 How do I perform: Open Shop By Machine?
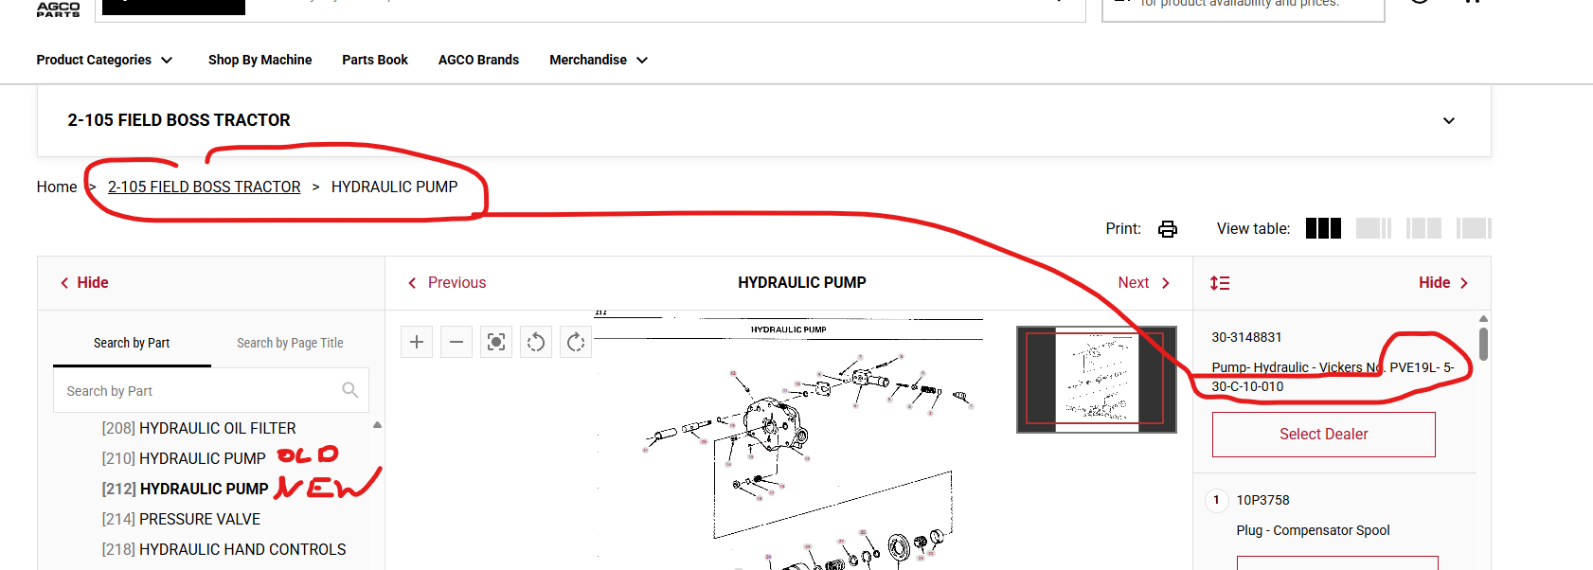[260, 60]
